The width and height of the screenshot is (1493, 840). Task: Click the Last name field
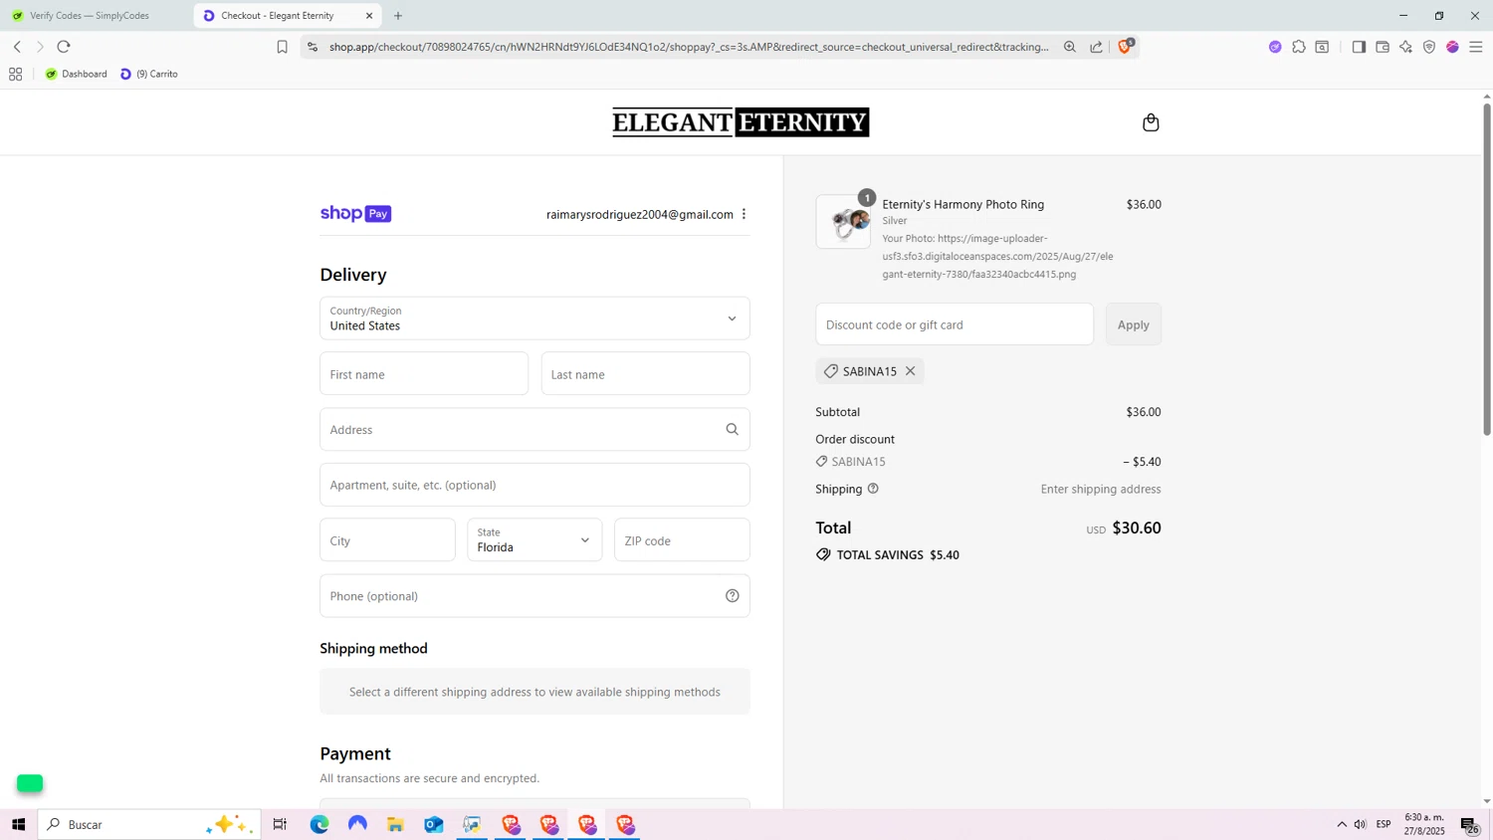(645, 374)
